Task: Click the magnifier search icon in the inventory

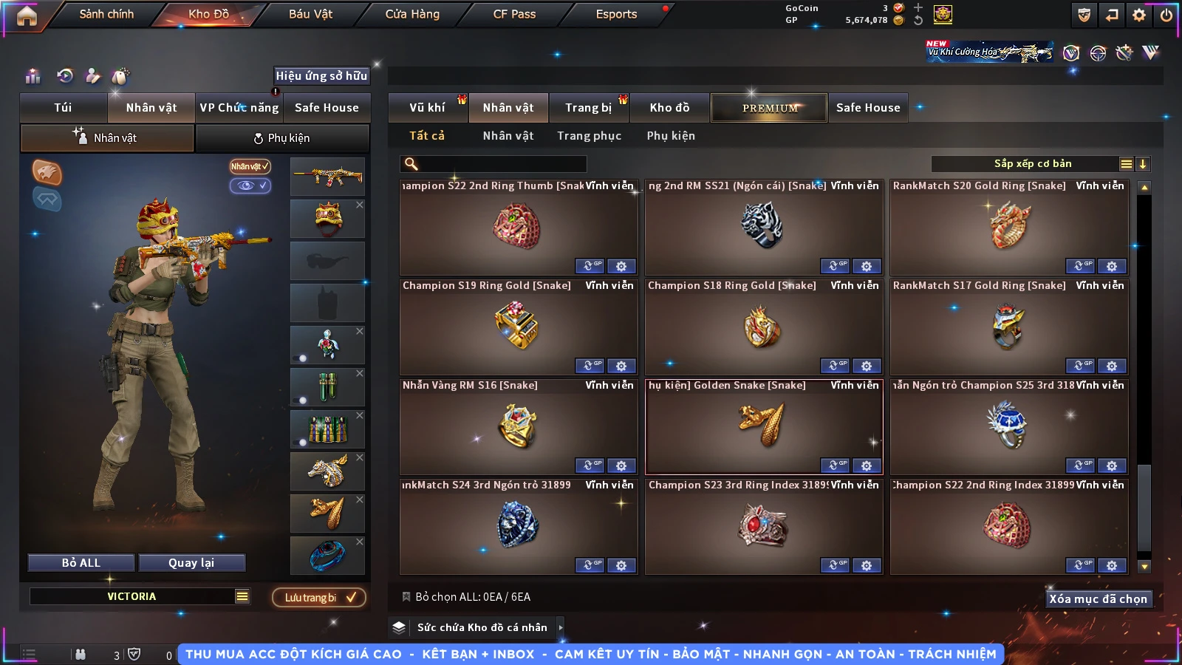Action: click(411, 164)
